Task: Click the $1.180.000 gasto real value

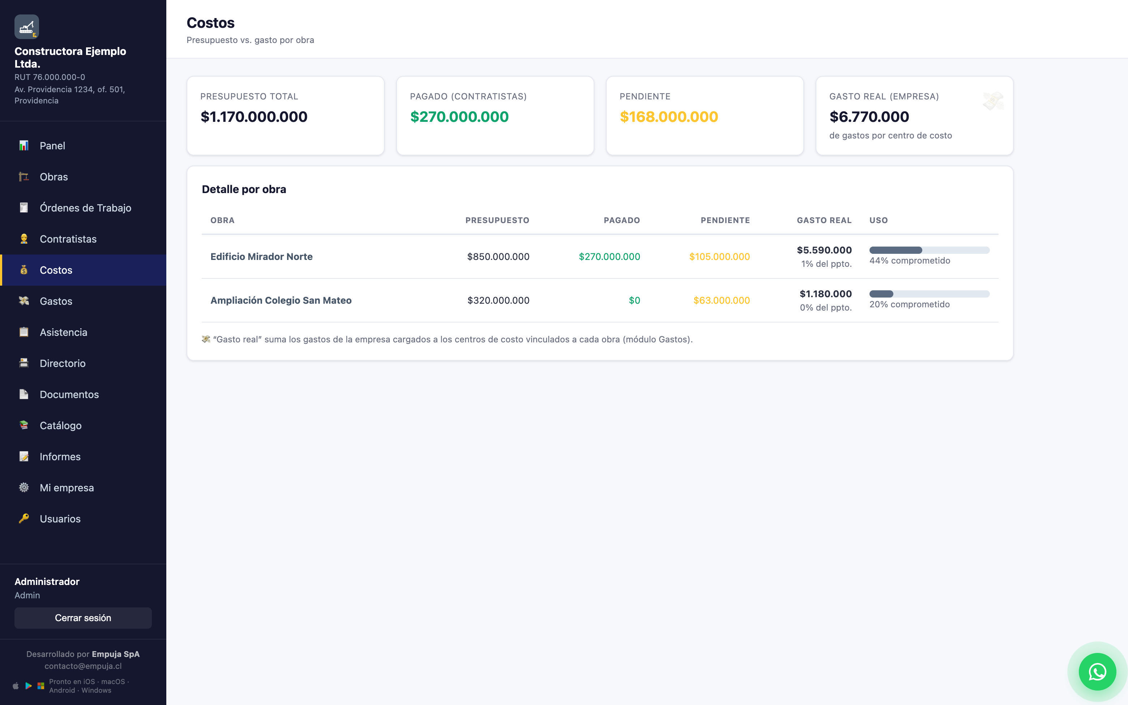Action: click(x=825, y=294)
